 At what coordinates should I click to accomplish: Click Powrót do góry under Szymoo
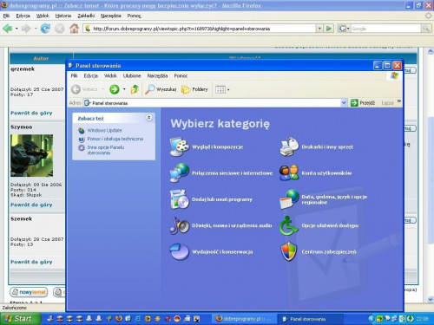pyautogui.click(x=31, y=205)
